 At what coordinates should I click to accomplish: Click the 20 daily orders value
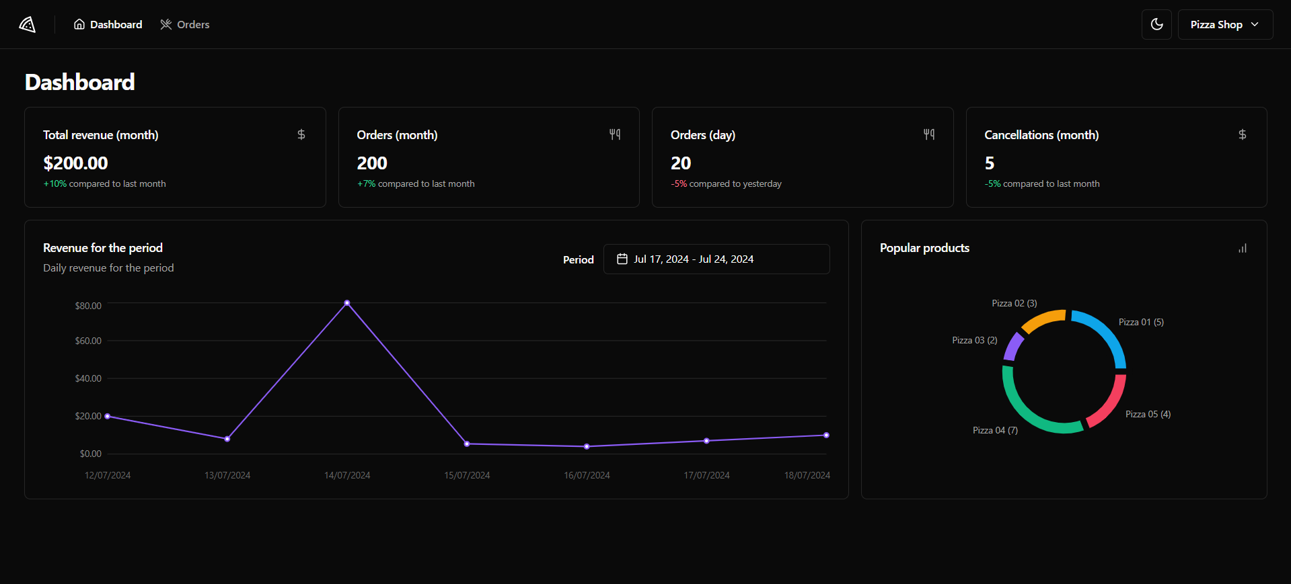coord(681,163)
